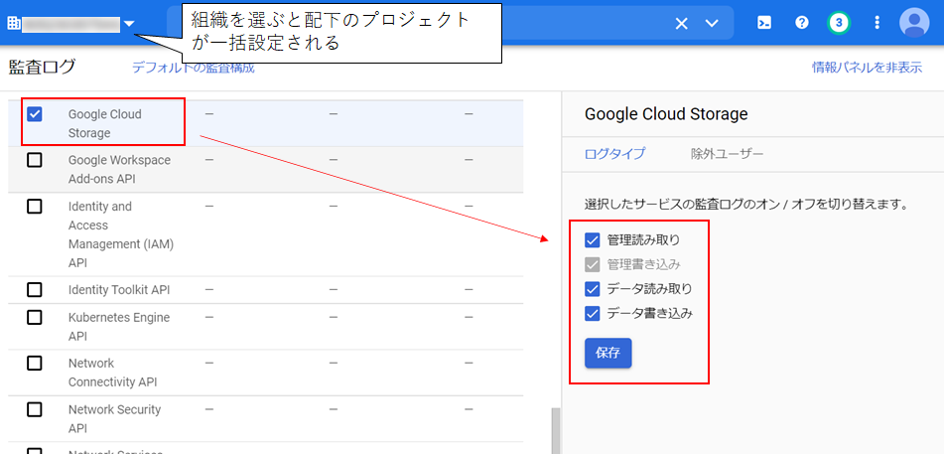Check Identity Toolkit API checkbox
This screenshot has width=944, height=454.
click(x=35, y=289)
